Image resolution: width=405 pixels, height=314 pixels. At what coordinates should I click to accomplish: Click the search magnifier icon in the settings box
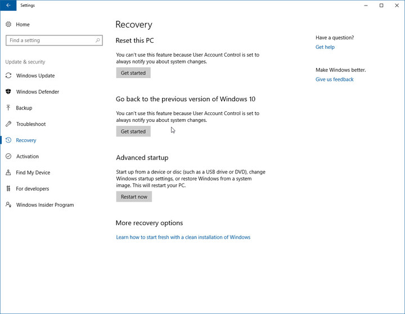[x=98, y=40]
